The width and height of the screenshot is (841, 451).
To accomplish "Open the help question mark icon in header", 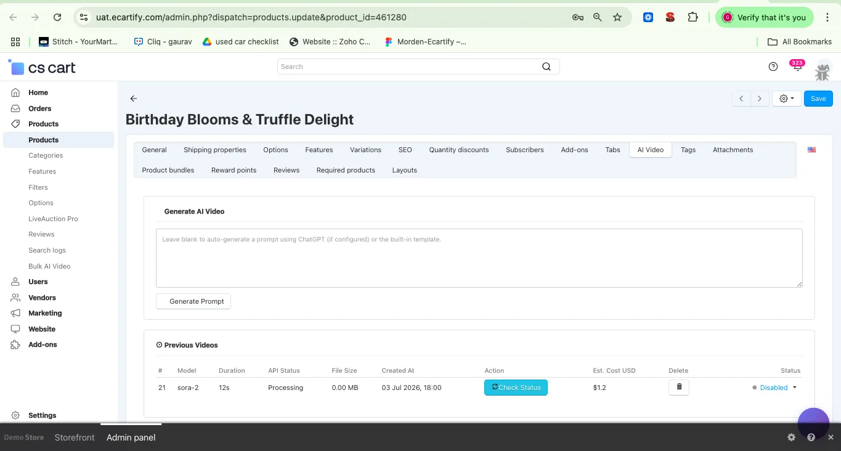I will pos(773,67).
